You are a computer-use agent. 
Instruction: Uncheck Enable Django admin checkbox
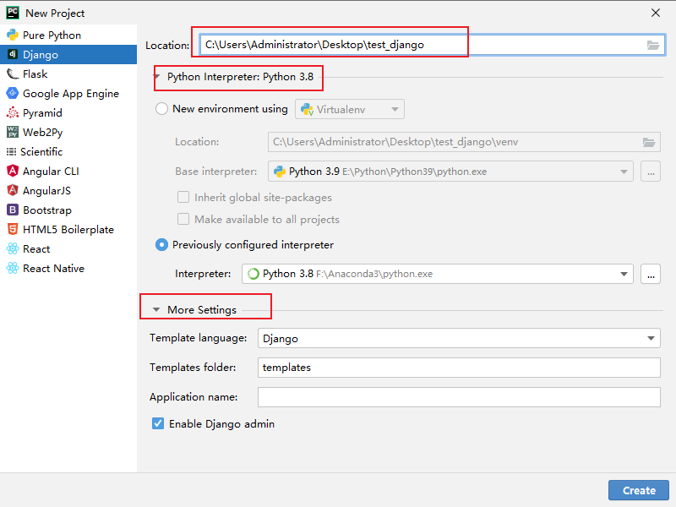tap(158, 424)
